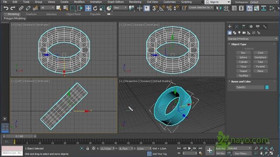Open the Create Selection Set dropdown
The height and width of the screenshot is (157, 280).
[x=201, y=8]
